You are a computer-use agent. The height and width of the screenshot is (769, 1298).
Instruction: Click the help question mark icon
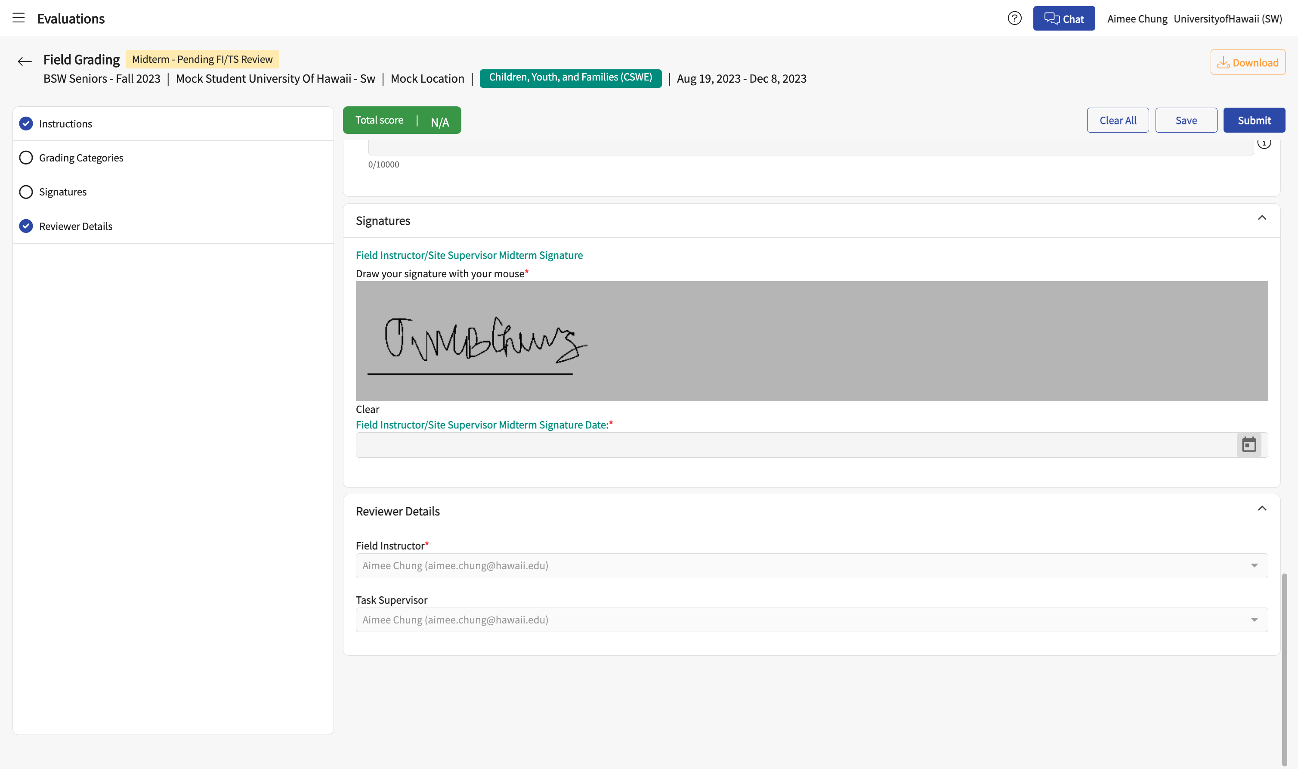pos(1014,18)
